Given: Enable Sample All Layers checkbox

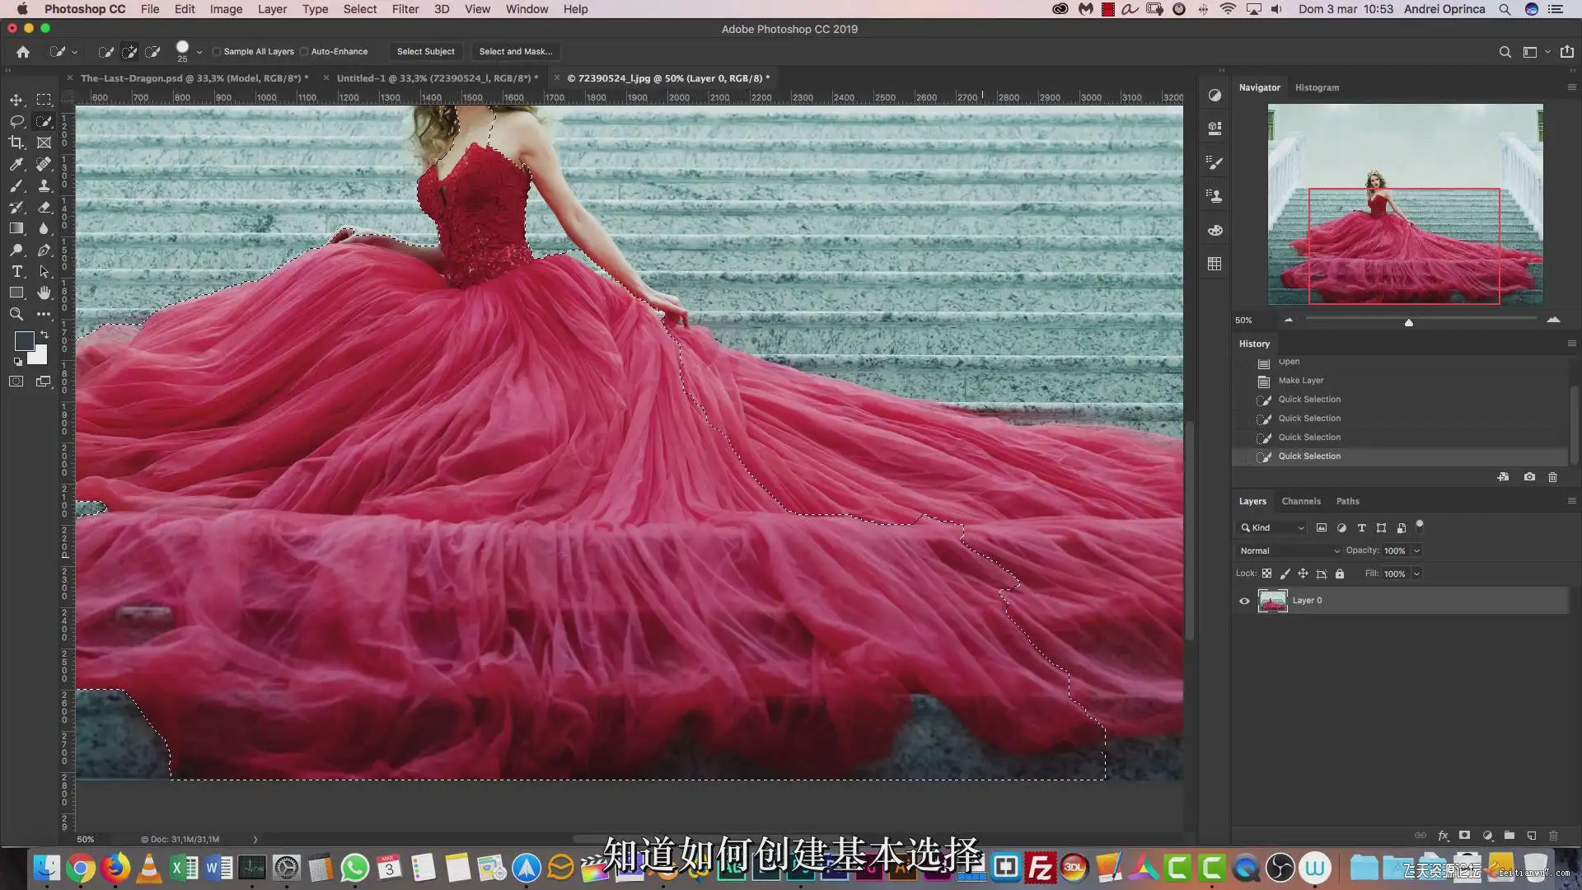Looking at the screenshot, I should [217, 51].
